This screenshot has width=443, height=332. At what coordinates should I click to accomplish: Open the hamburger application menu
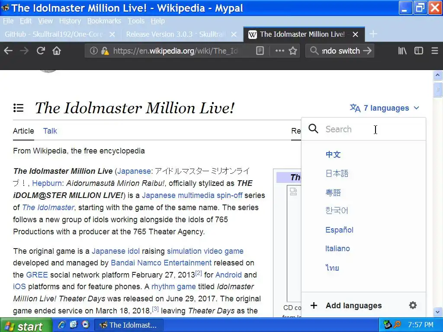(x=435, y=51)
